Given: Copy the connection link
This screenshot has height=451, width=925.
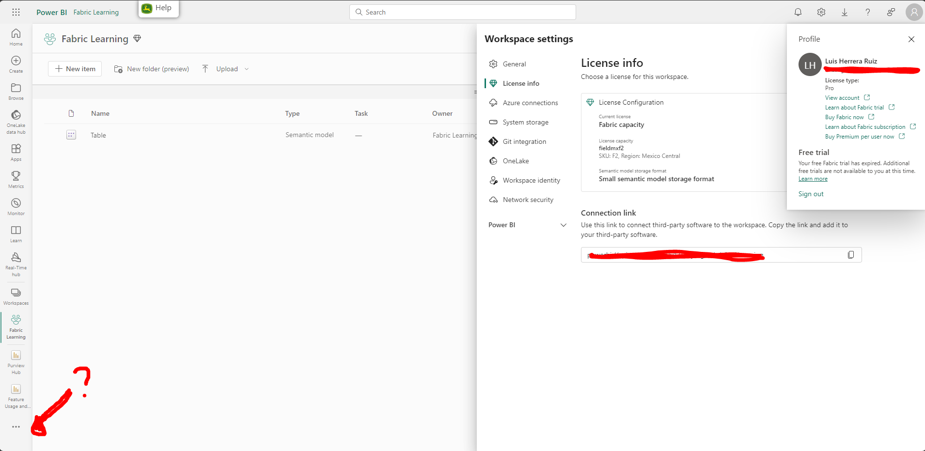Looking at the screenshot, I should pos(851,255).
